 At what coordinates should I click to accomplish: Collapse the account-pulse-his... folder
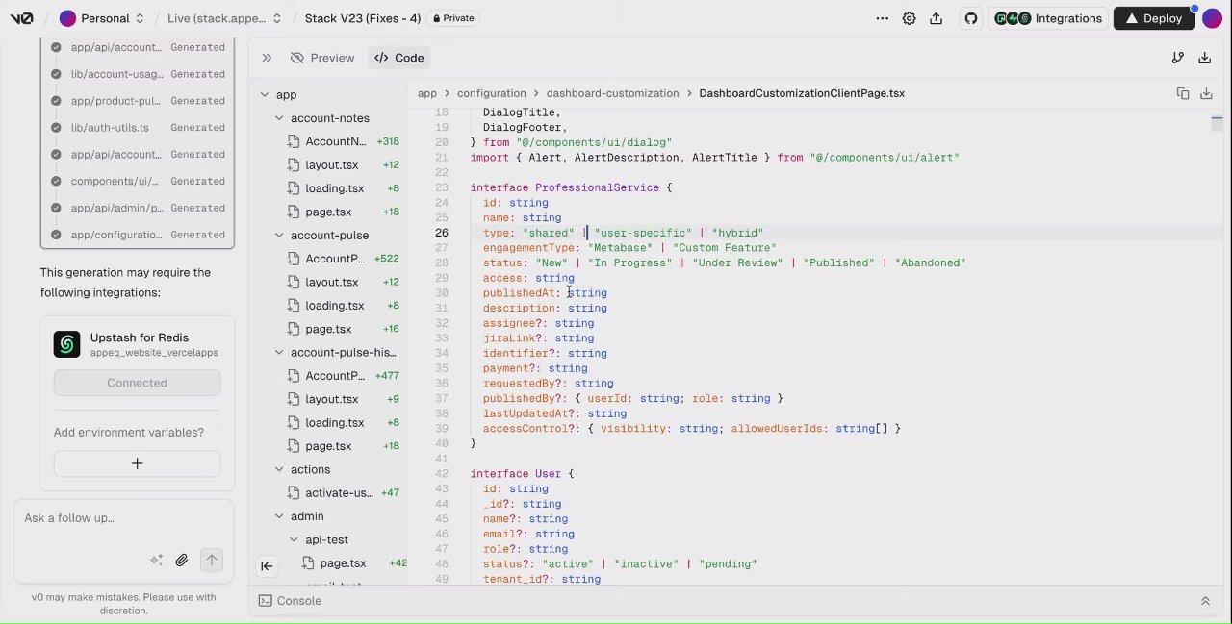(279, 353)
